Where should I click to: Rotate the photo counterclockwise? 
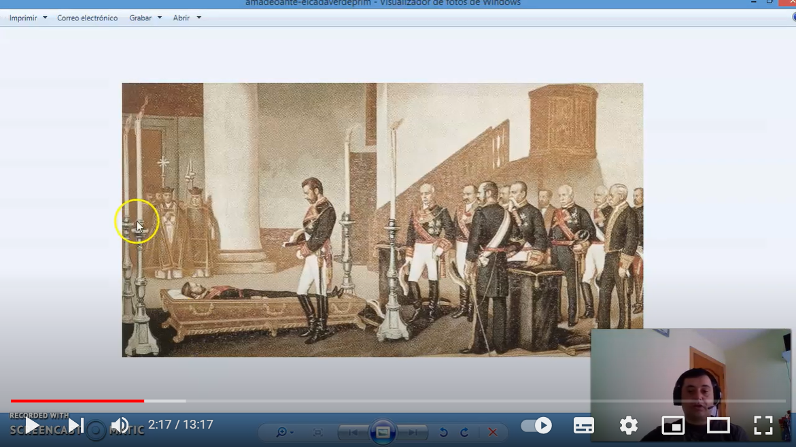(443, 432)
